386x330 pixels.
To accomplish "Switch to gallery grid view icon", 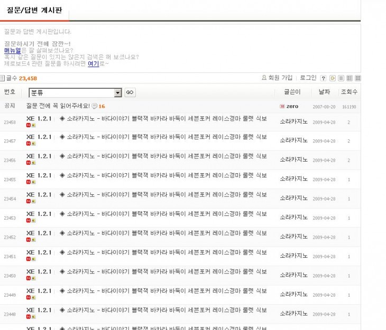I will [x=357, y=78].
